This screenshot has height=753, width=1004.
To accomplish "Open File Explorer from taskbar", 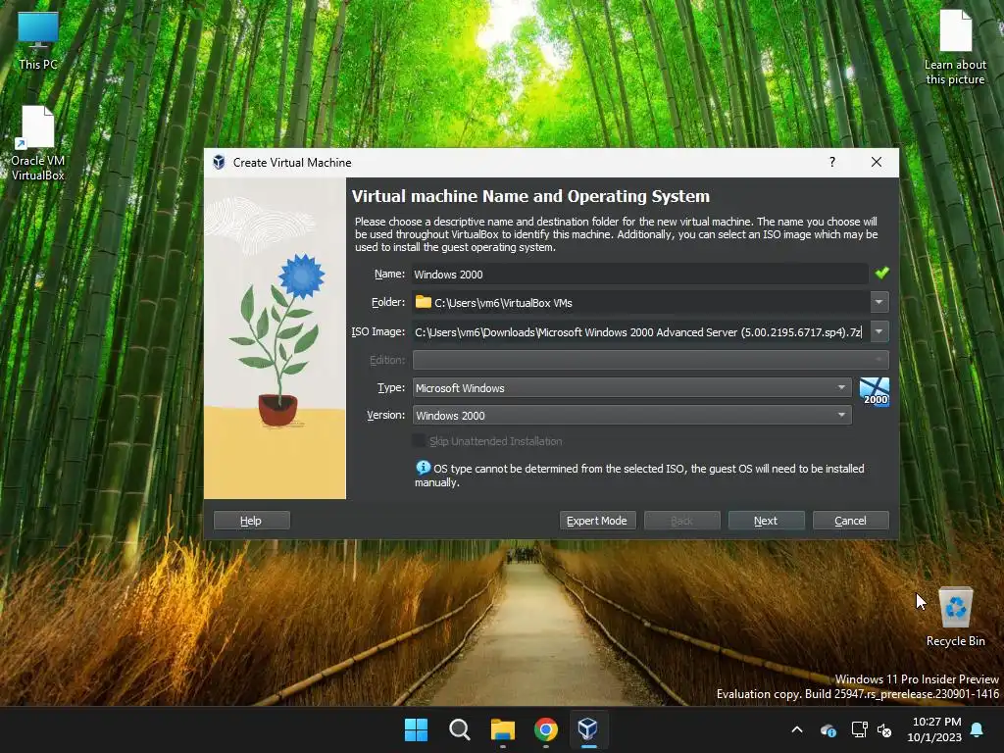I will coord(503,729).
